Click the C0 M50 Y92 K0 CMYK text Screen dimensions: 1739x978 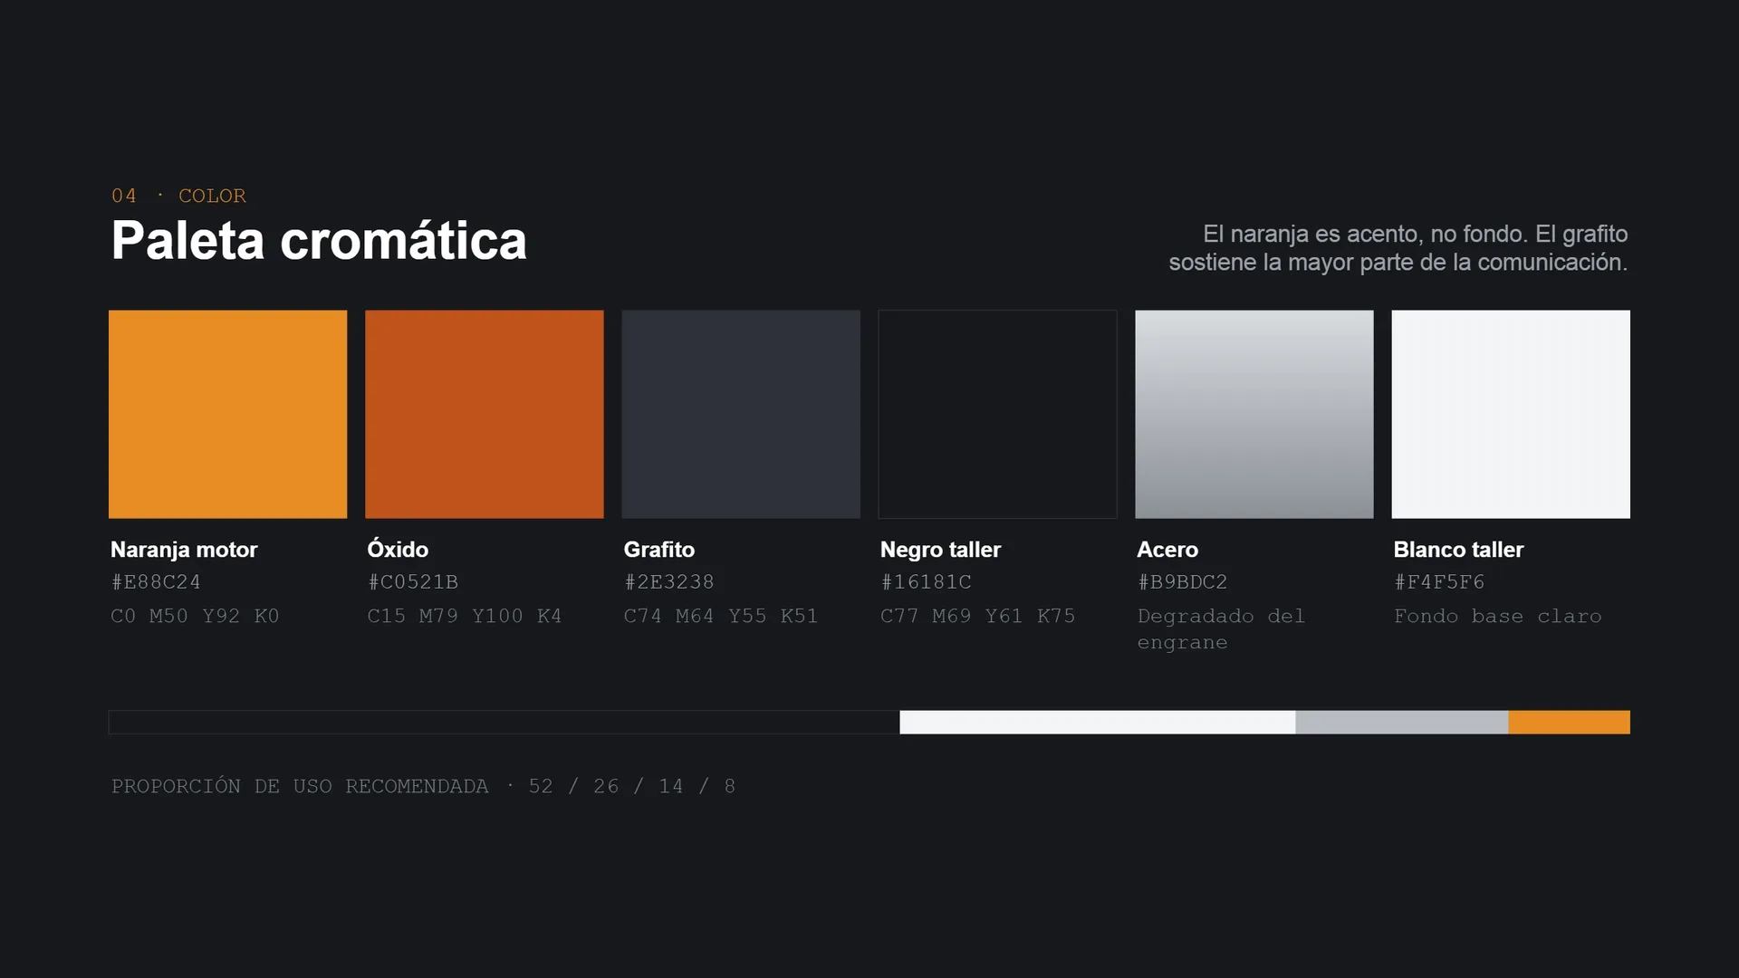195,617
